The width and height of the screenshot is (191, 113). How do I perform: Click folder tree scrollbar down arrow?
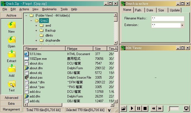[x=115, y=43]
